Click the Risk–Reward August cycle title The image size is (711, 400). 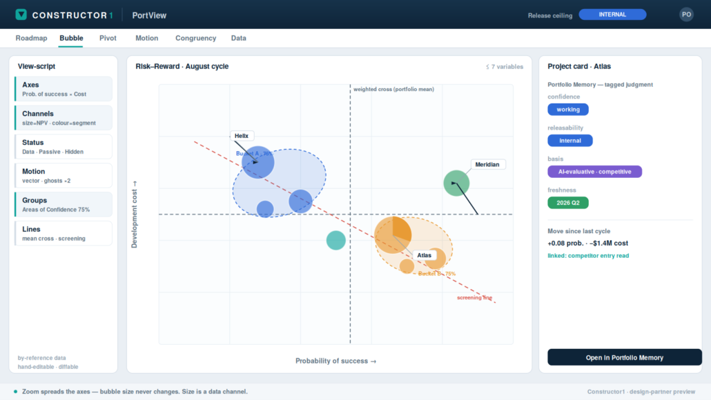pos(182,66)
